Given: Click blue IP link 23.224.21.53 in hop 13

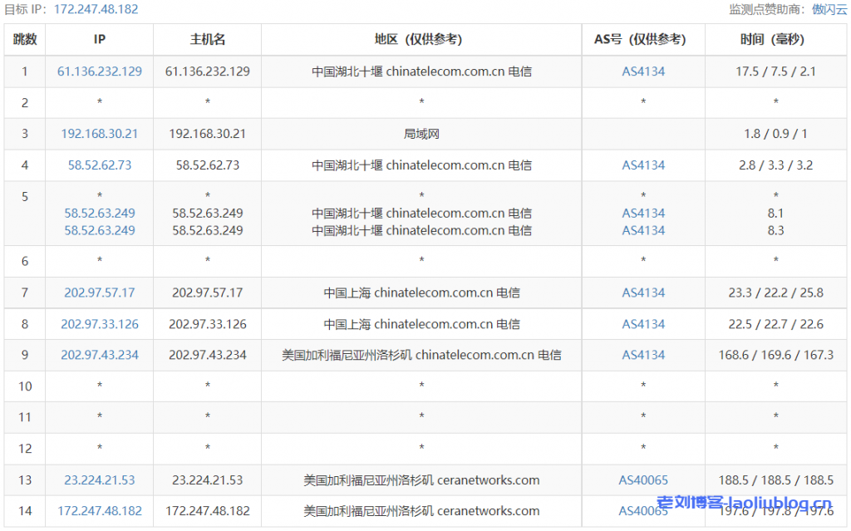Looking at the screenshot, I should click(100, 480).
